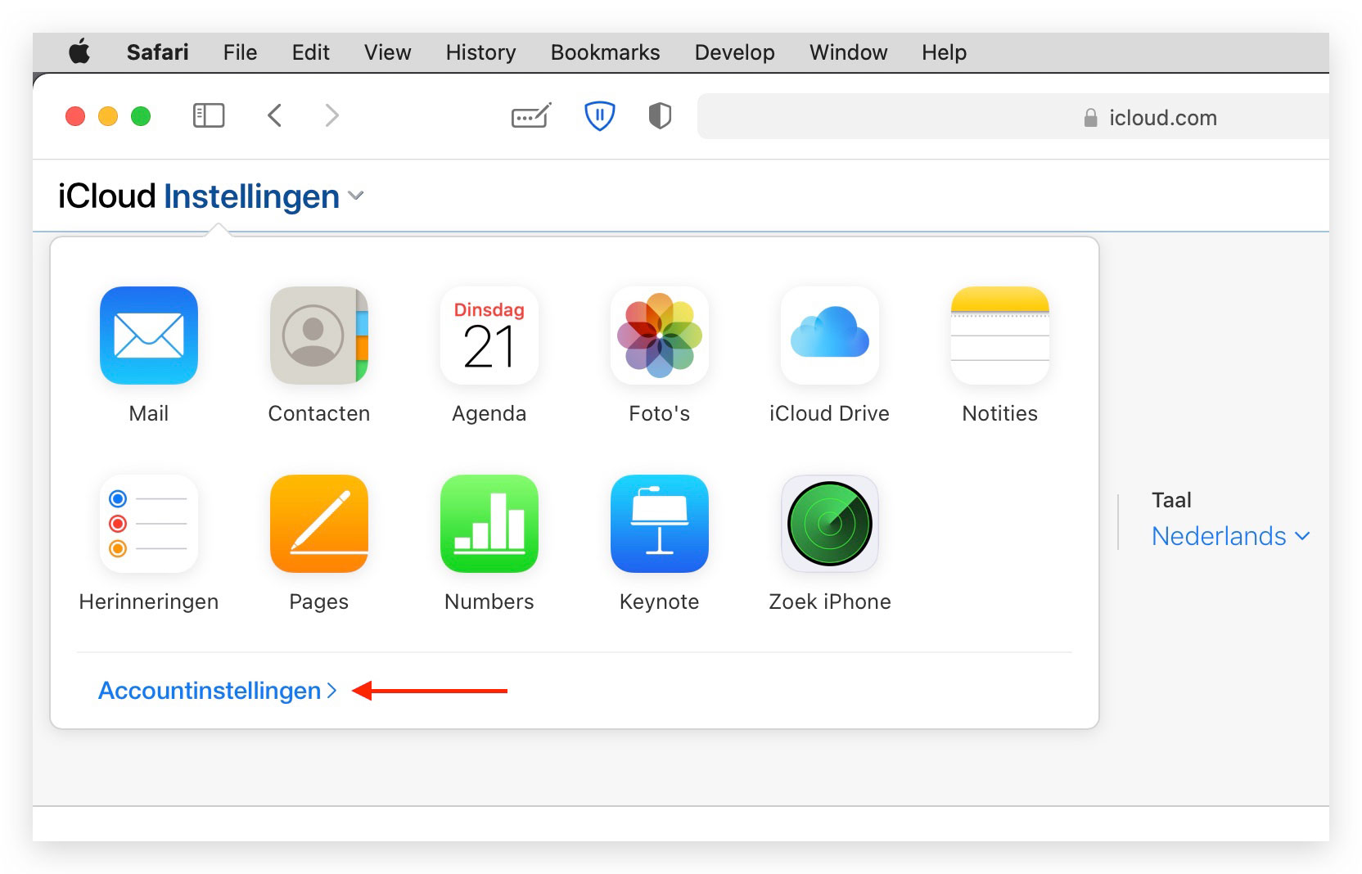
Task: Launch the Numbers app icon
Action: pyautogui.click(x=489, y=524)
